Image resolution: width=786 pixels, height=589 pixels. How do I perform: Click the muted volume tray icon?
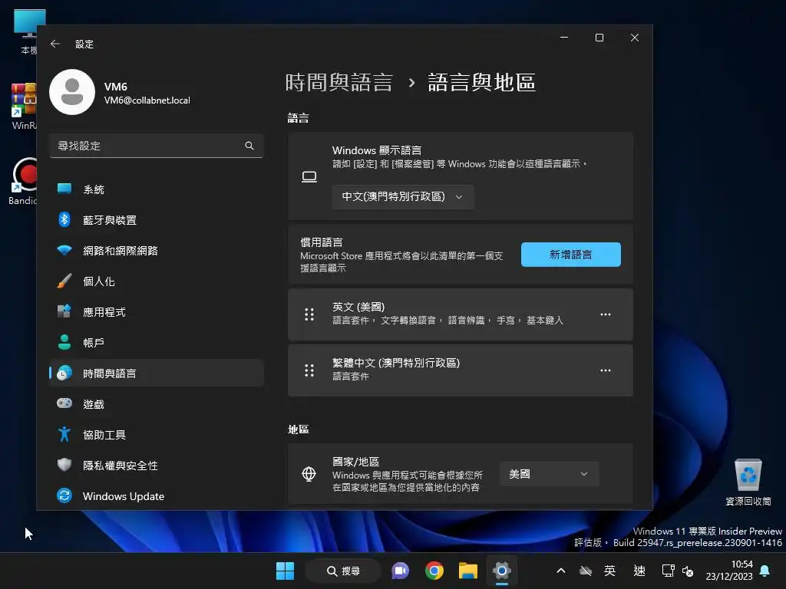click(x=687, y=571)
